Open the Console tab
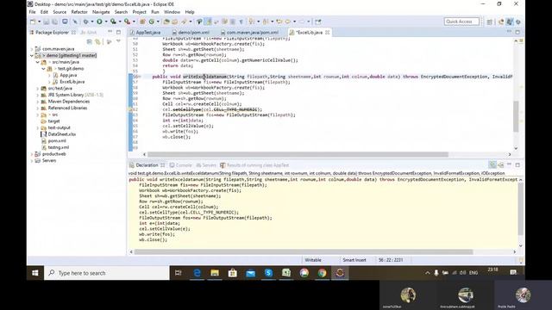Image resolution: width=552 pixels, height=310 pixels. (x=180, y=165)
